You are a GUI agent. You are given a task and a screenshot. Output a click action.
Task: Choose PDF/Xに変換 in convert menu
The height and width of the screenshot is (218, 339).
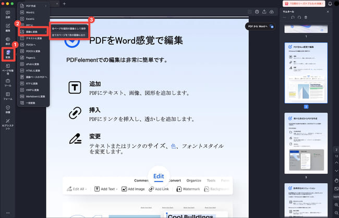33,51
